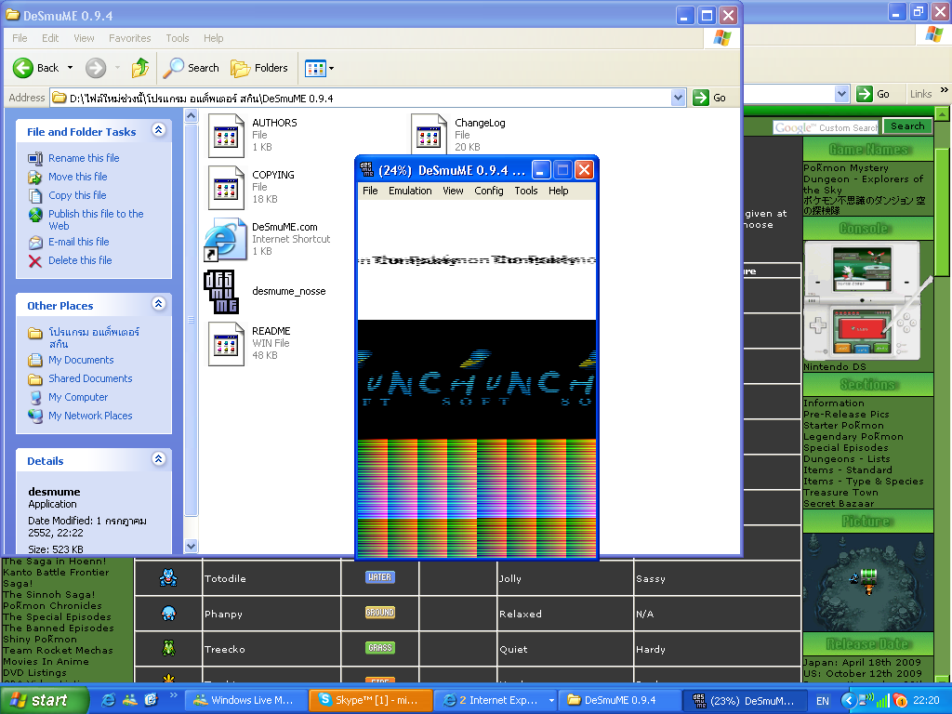Click the DeSmuME emulator title bar icon
The image size is (952, 714).
(x=366, y=170)
